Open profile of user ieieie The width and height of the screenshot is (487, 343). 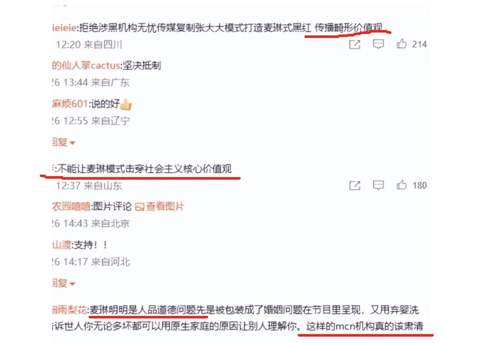click(x=64, y=28)
